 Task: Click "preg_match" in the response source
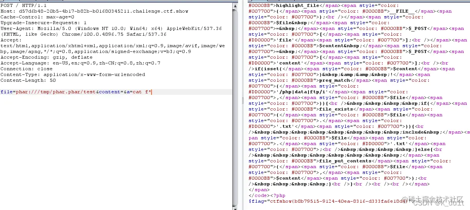(x=335, y=80)
